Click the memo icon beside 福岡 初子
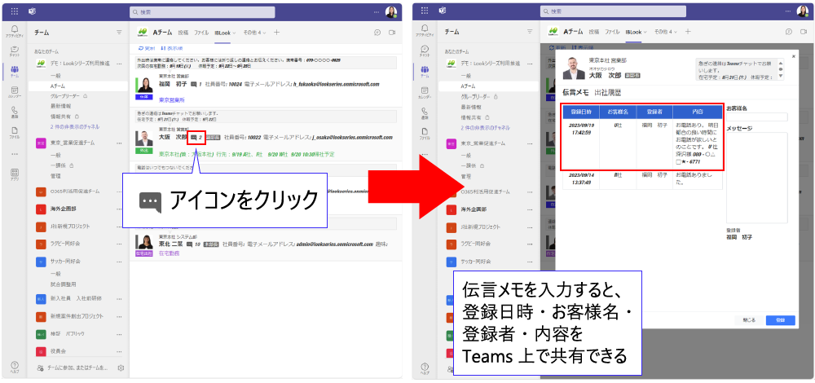The height and width of the screenshot is (383, 815). [x=194, y=82]
